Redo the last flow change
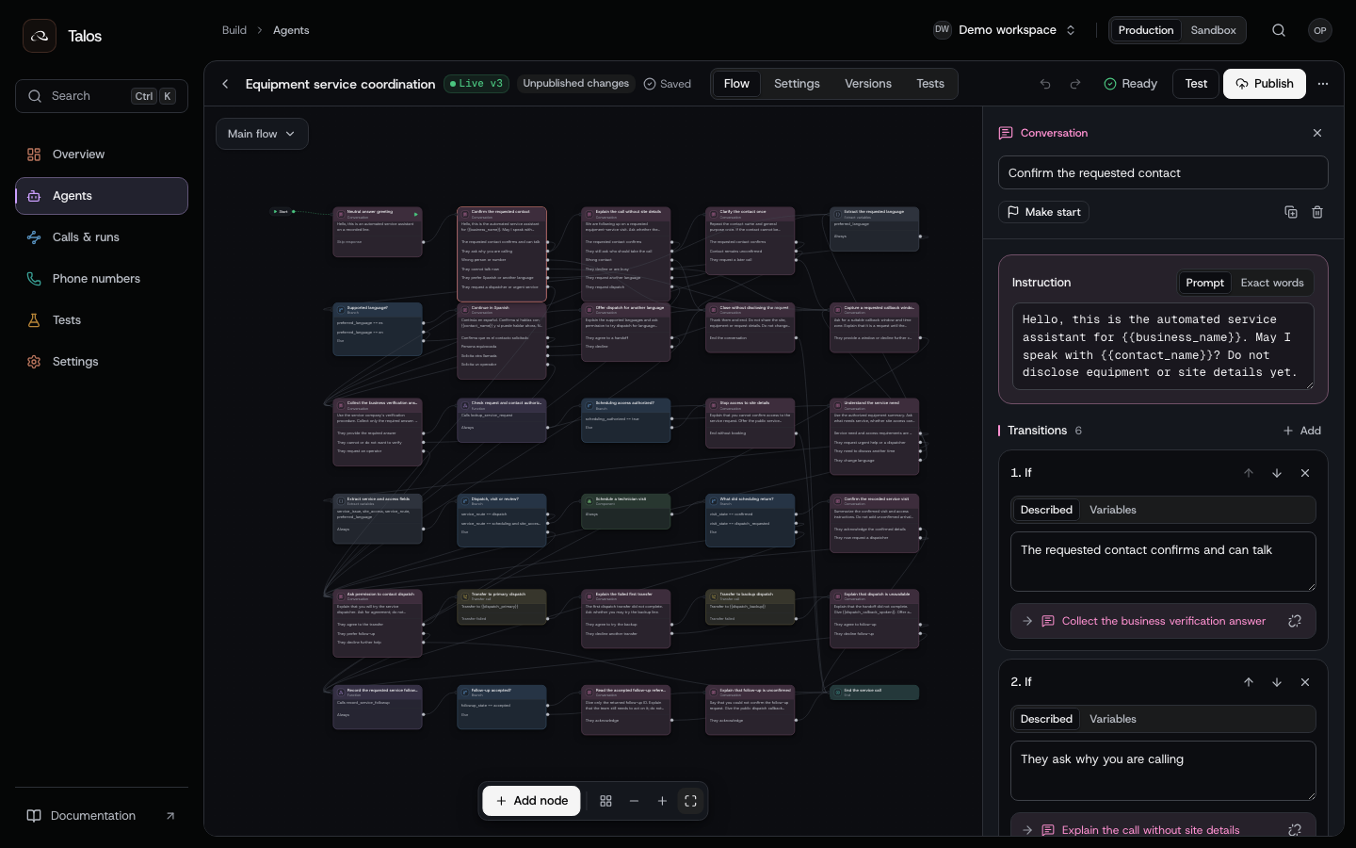The height and width of the screenshot is (848, 1356). 1075,84
